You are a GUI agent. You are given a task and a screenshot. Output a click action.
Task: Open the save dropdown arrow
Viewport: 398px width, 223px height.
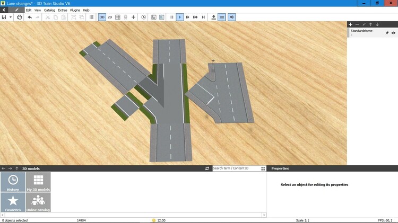[x=10, y=17]
